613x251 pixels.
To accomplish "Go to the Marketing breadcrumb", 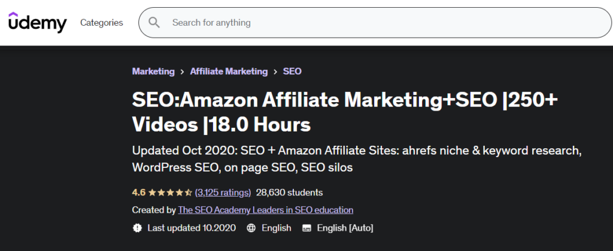I will 153,72.
